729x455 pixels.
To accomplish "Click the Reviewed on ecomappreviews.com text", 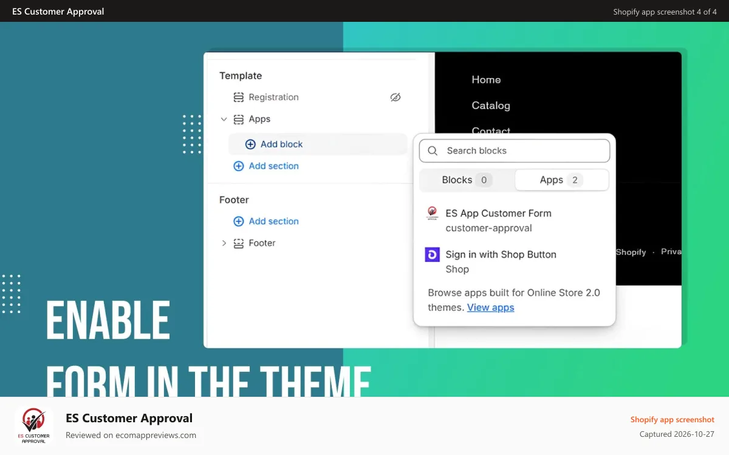I will point(131,435).
